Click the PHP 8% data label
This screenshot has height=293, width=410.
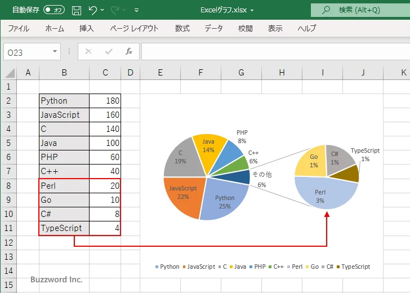point(242,136)
